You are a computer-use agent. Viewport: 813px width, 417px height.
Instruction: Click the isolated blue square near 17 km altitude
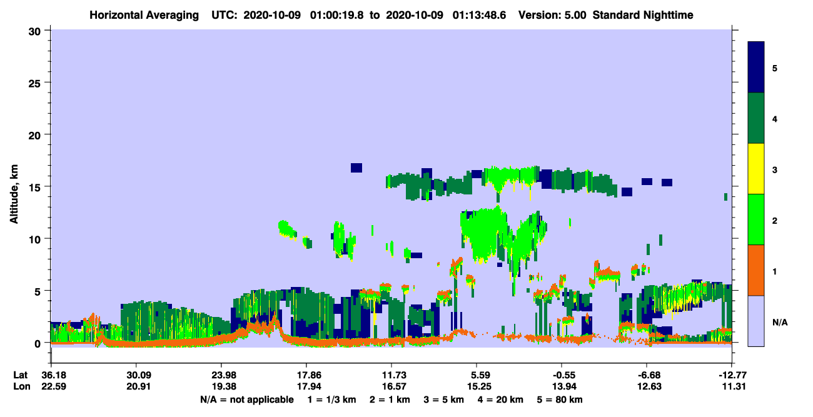pos(356,168)
